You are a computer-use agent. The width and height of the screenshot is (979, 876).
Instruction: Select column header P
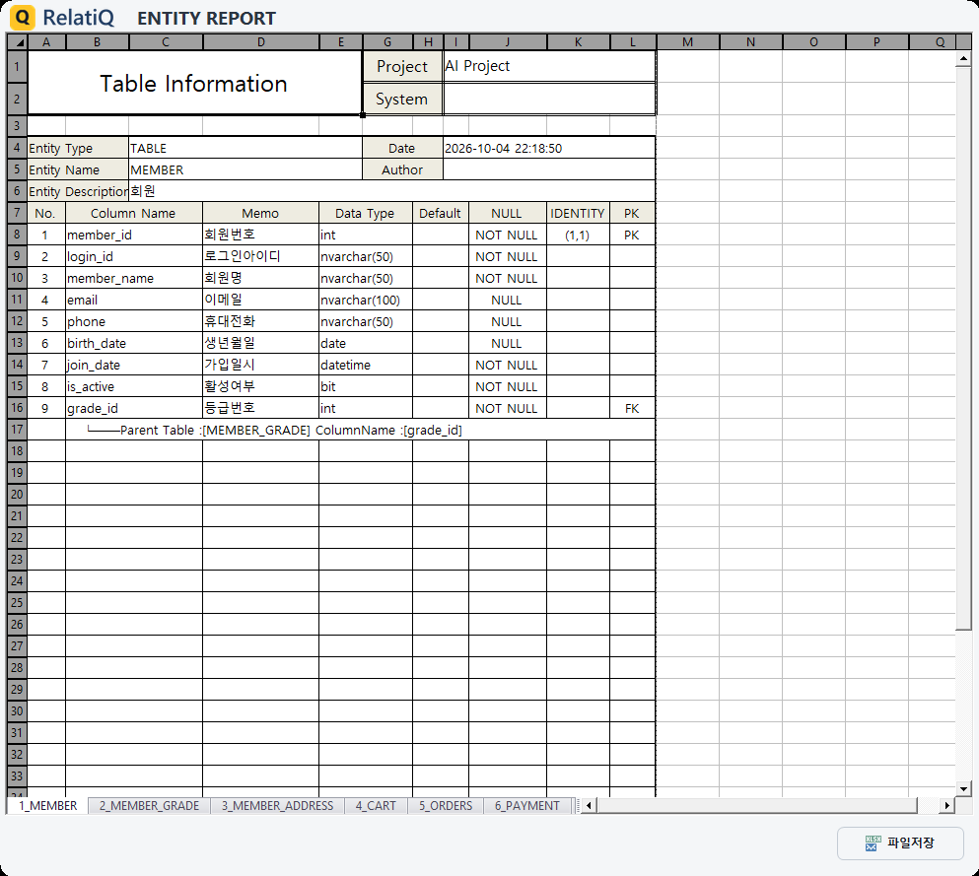tap(876, 41)
